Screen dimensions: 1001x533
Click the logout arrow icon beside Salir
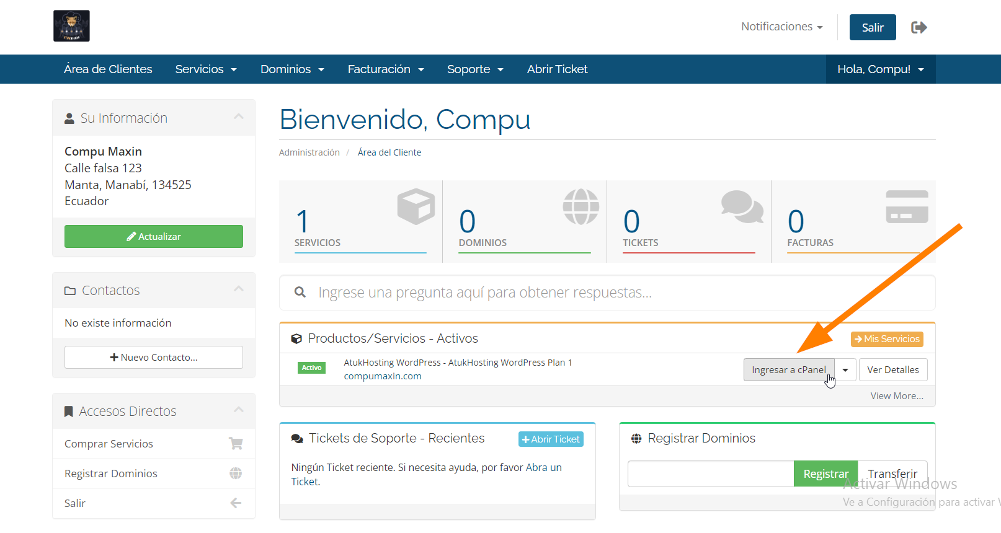click(919, 27)
